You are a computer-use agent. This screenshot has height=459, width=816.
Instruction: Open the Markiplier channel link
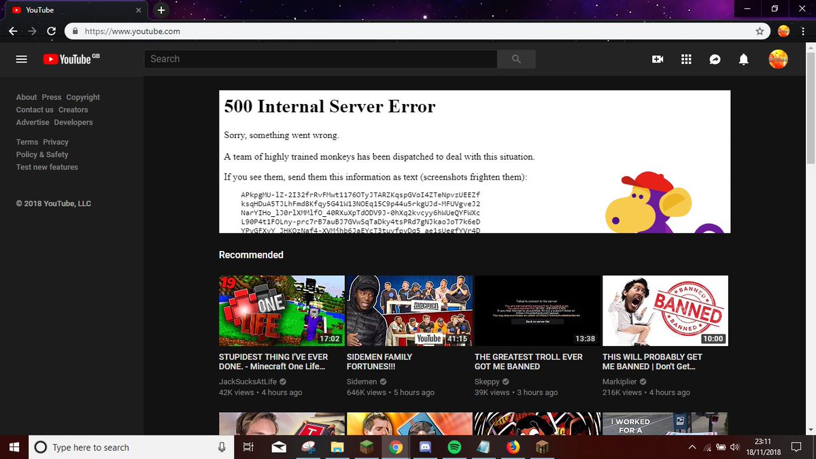[x=619, y=382]
